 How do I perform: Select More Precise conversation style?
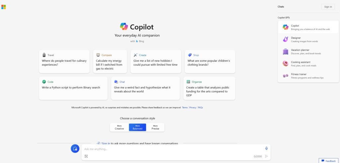point(155,127)
